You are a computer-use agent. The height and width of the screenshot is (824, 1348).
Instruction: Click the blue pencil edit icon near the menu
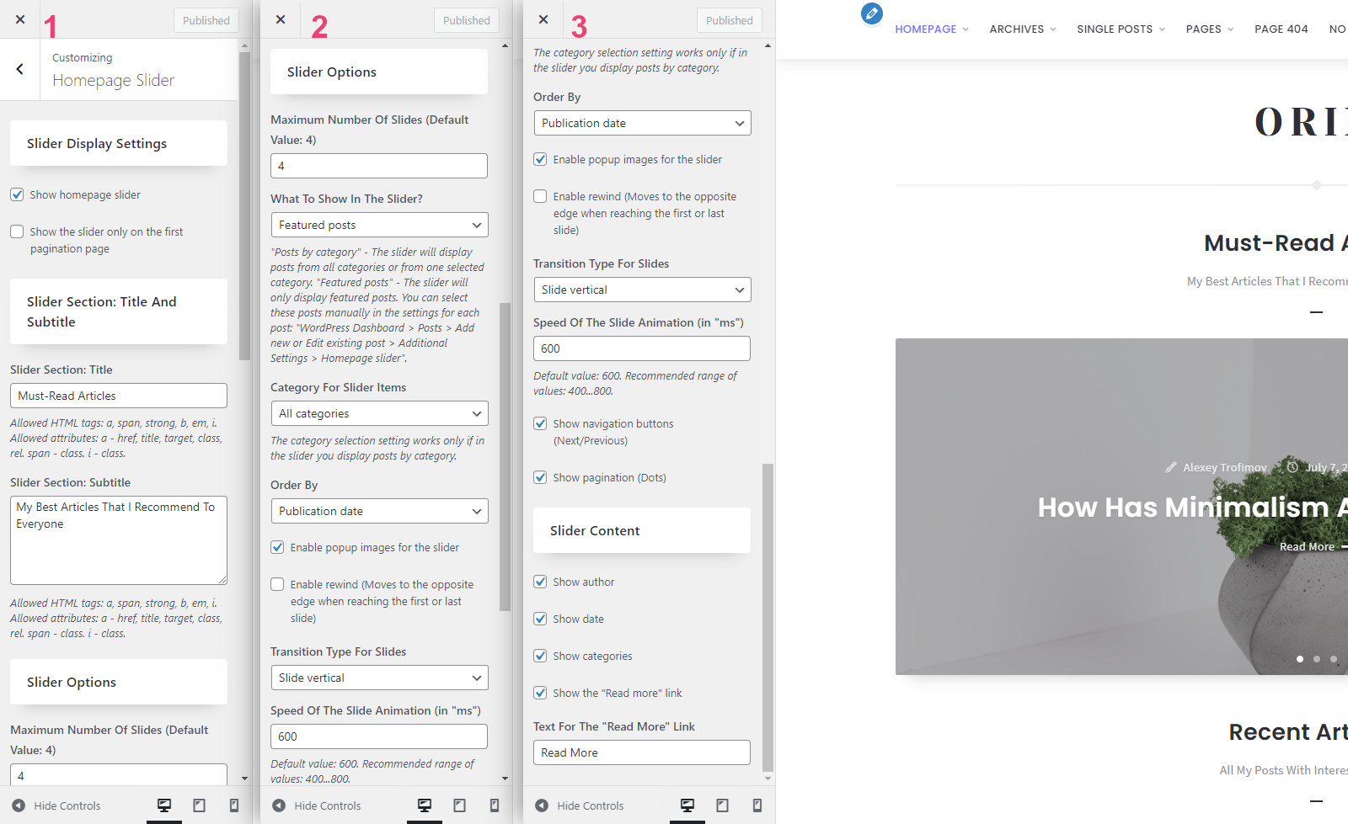click(x=871, y=13)
